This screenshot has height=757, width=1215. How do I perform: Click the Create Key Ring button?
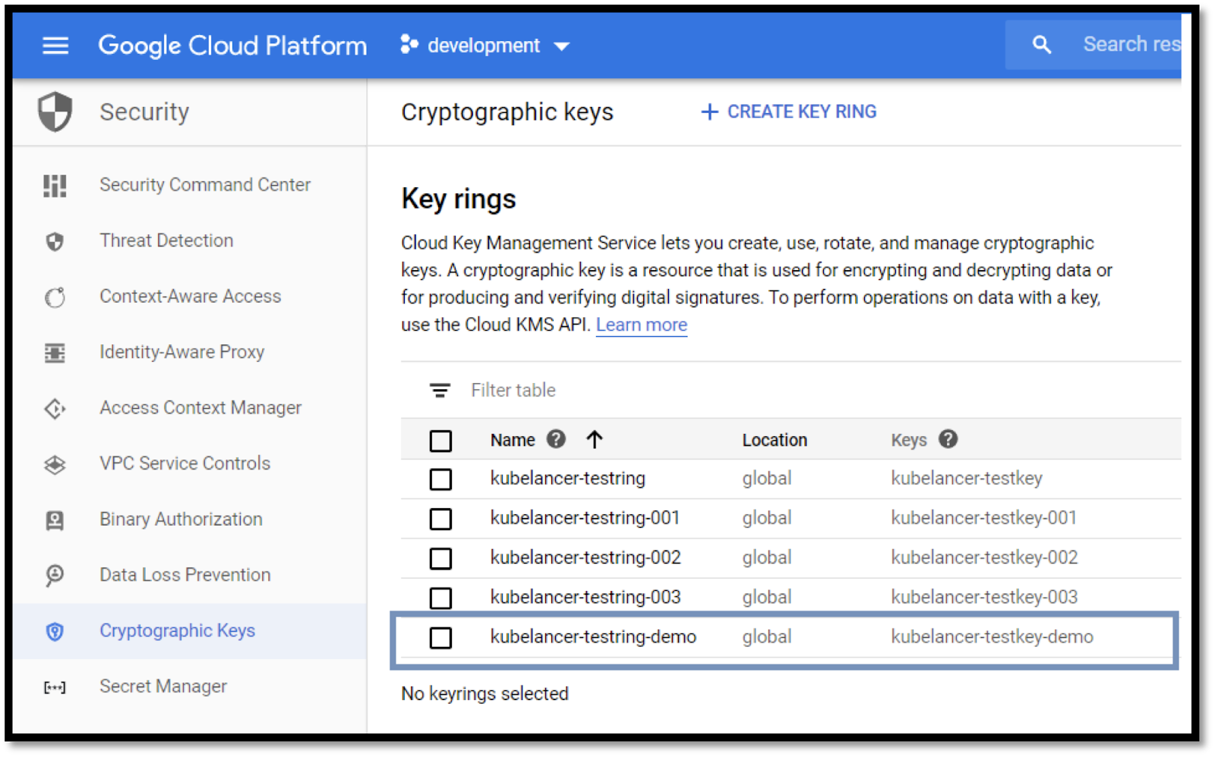point(789,112)
